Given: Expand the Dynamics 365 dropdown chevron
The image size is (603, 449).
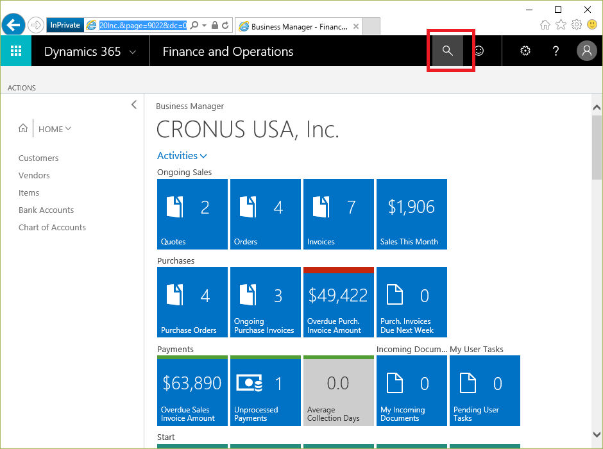Looking at the screenshot, I should (x=133, y=52).
